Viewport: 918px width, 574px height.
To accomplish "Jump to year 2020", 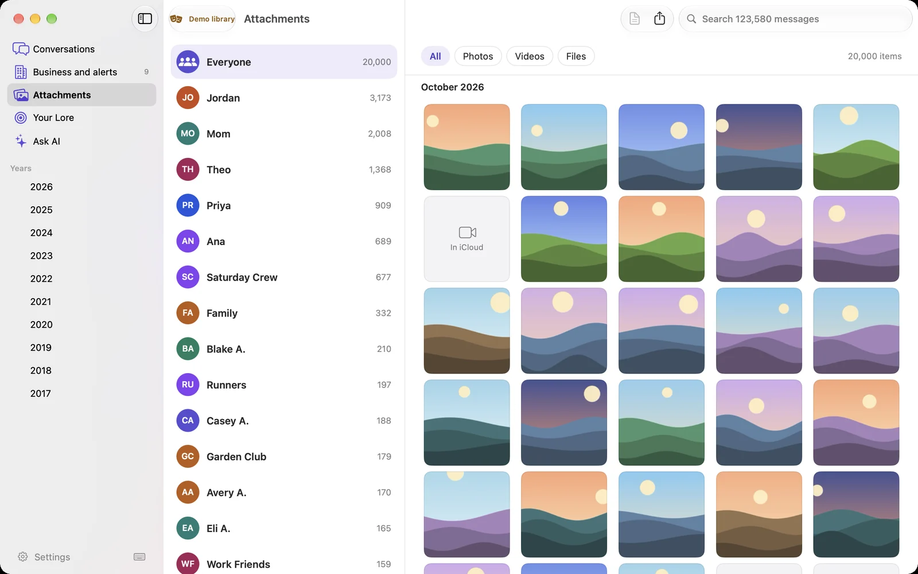I will pos(41,324).
